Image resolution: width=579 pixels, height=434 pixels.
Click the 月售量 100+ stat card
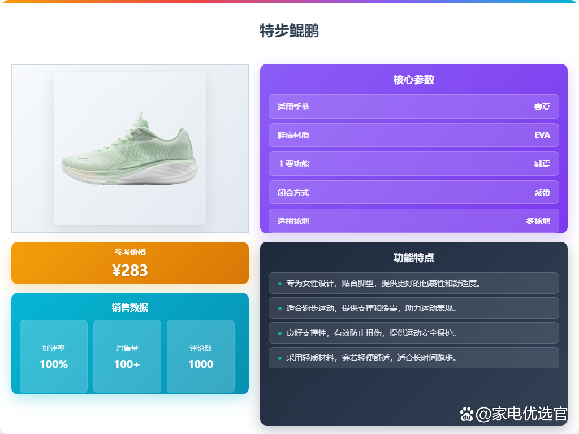[127, 357]
